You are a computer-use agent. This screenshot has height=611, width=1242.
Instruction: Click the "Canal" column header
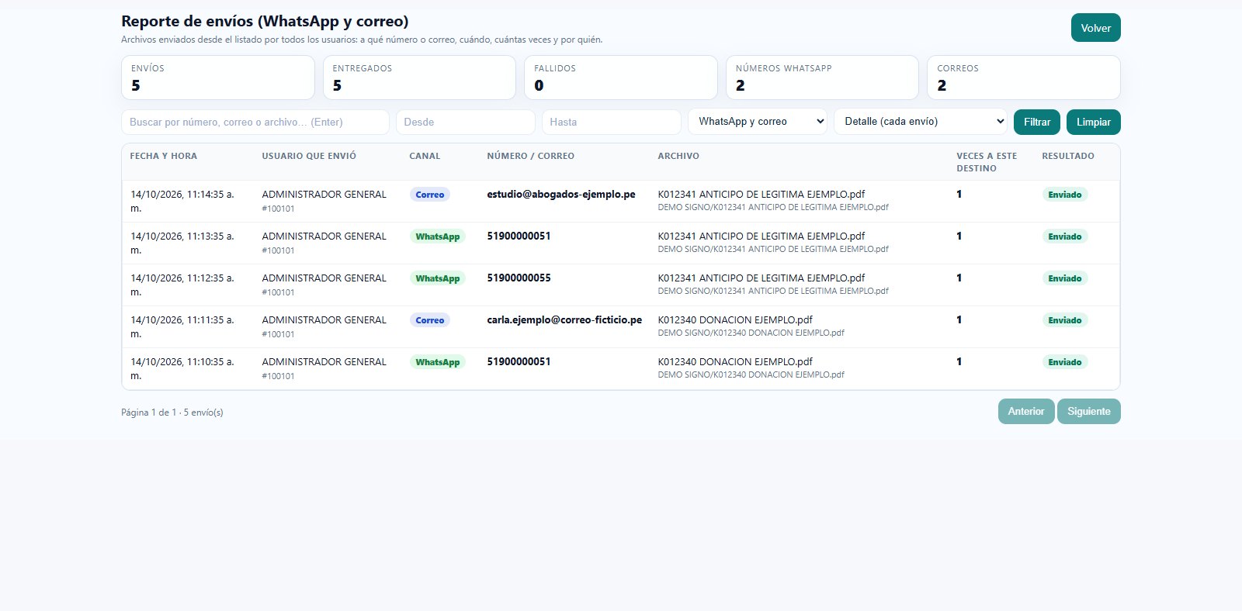[425, 156]
